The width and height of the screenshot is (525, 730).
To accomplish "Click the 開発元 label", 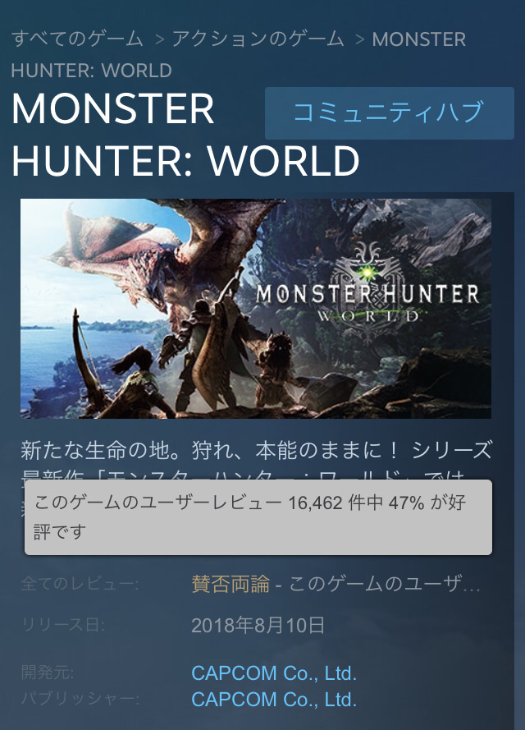I will [x=48, y=673].
